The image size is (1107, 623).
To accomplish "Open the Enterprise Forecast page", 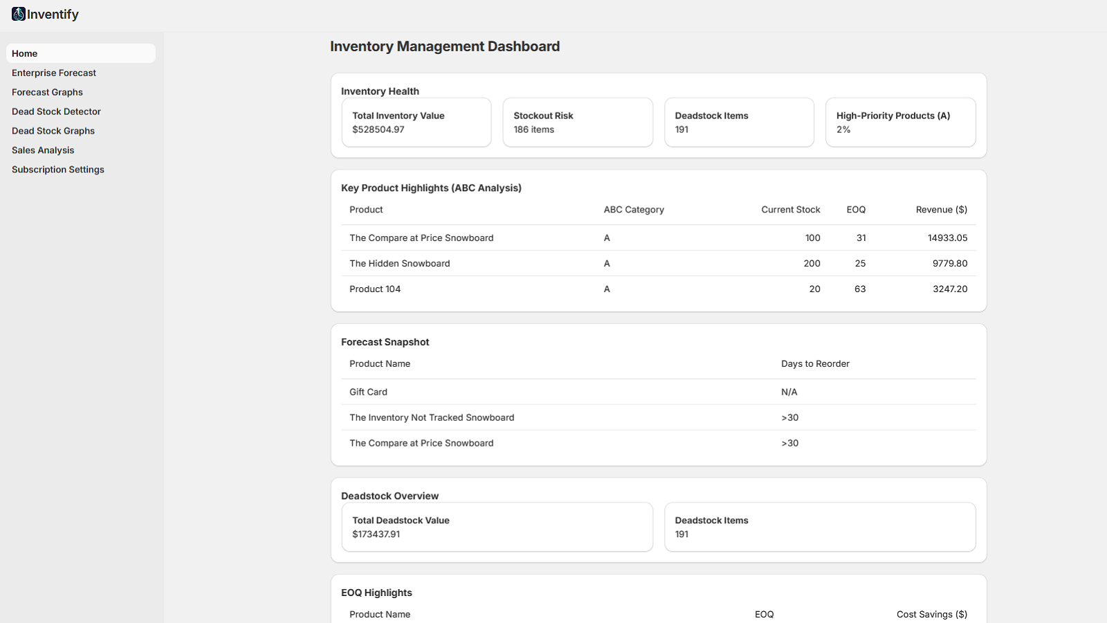I will 54,73.
